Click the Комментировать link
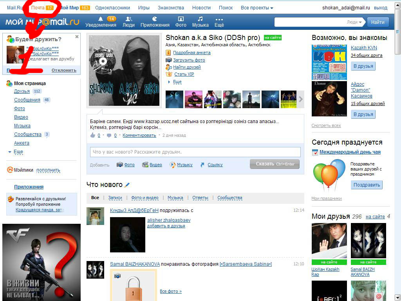 pos(139,135)
